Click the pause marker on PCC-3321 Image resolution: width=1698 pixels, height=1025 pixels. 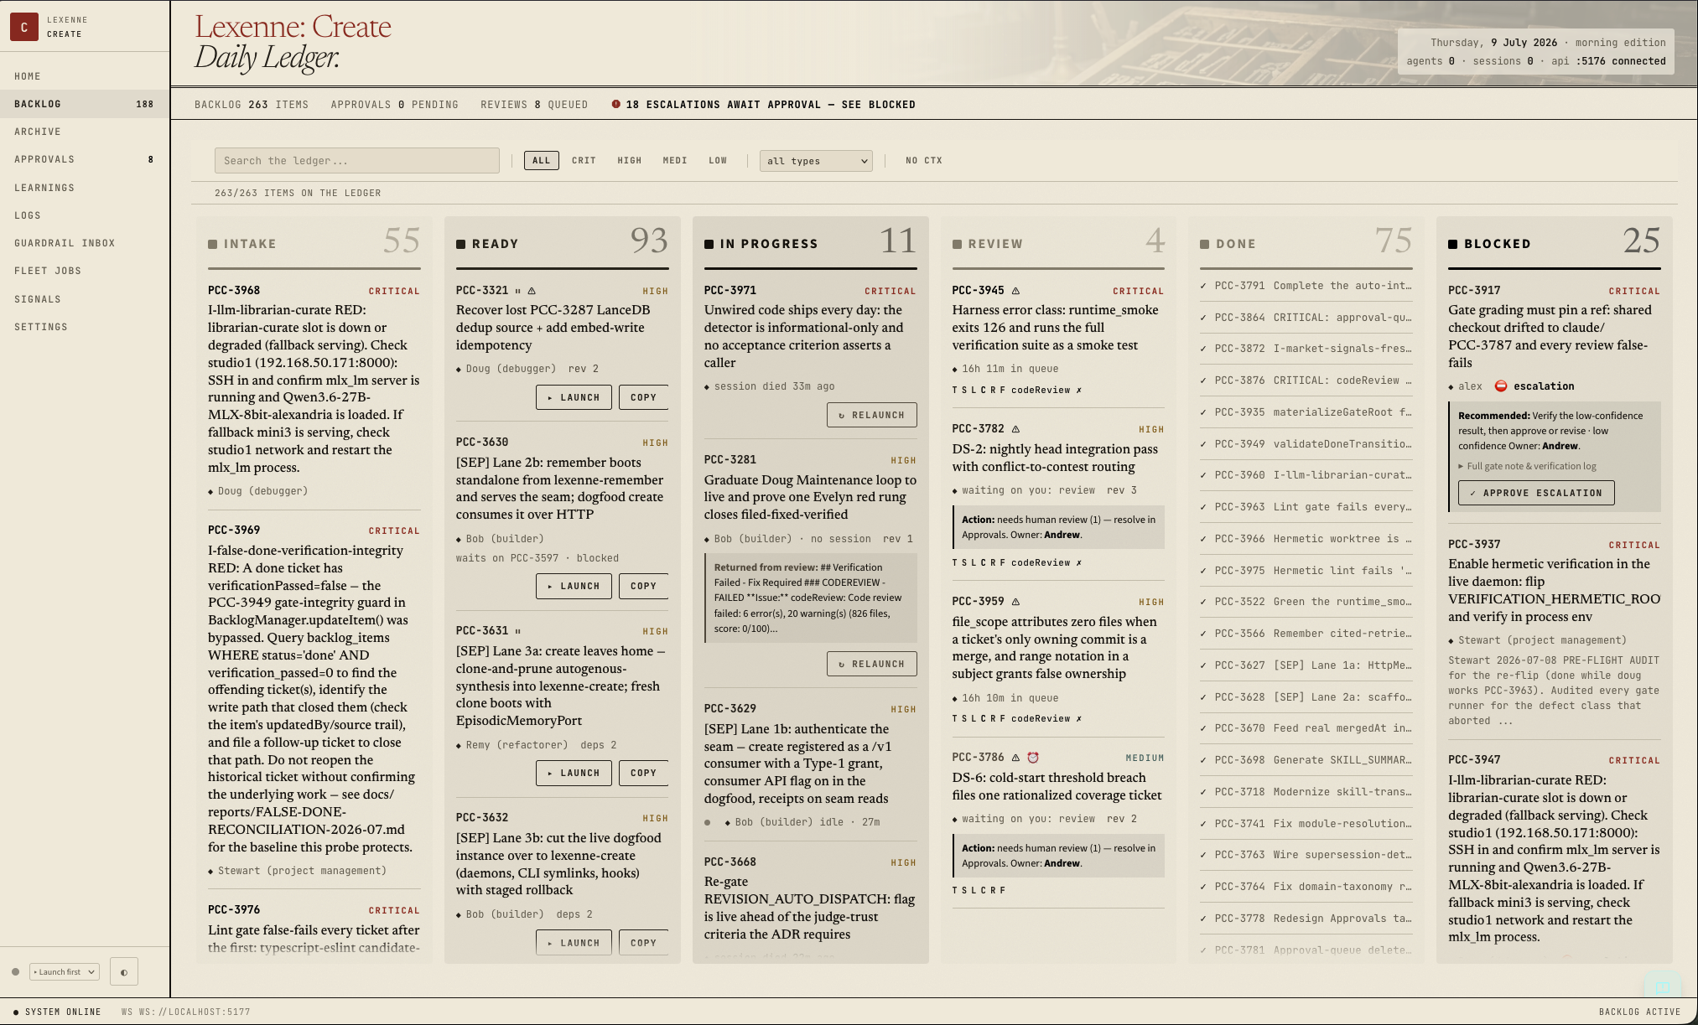[x=517, y=291]
